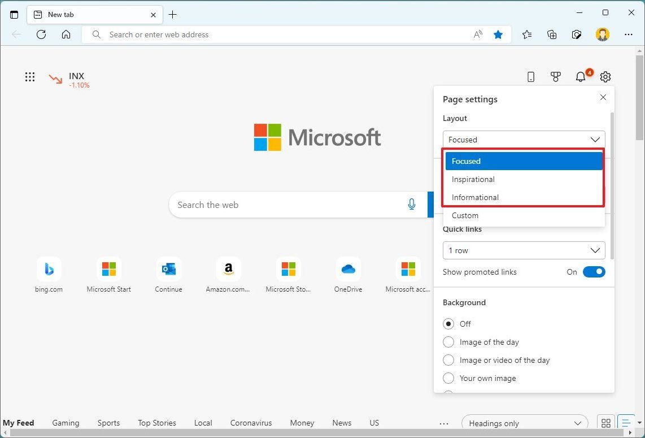This screenshot has height=438, width=645.
Task: Open the notifications bell with badge
Action: point(581,76)
